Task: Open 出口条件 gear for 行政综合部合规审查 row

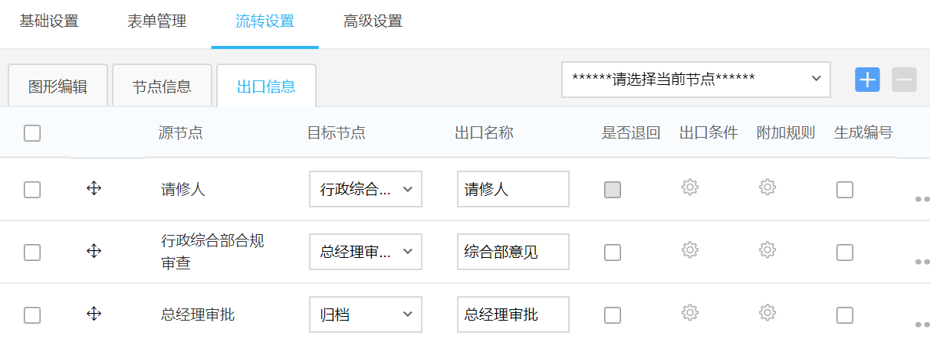Action: pos(690,250)
